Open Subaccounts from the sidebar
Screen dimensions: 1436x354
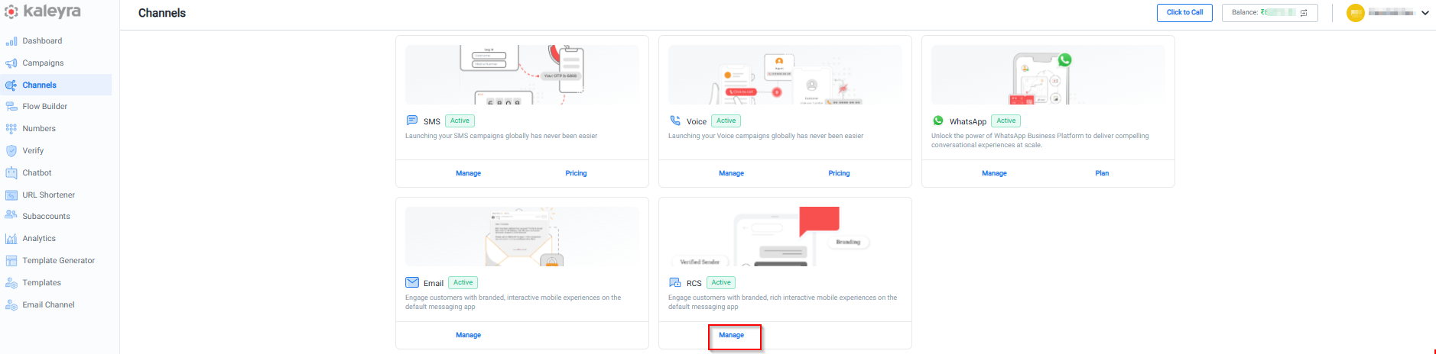[46, 217]
